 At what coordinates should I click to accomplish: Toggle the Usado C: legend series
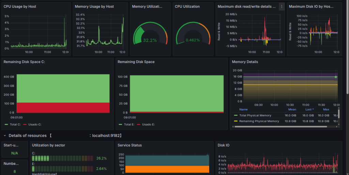pyautogui.click(x=32, y=125)
